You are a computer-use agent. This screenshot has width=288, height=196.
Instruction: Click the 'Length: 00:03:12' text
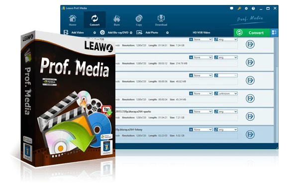(x=158, y=64)
